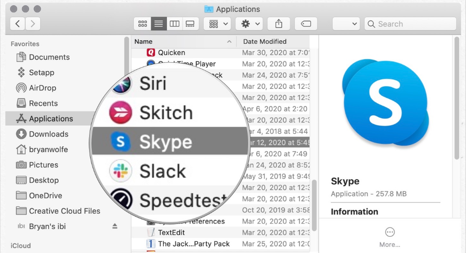Click the May 31, 2019 date entry

pyautogui.click(x=276, y=177)
